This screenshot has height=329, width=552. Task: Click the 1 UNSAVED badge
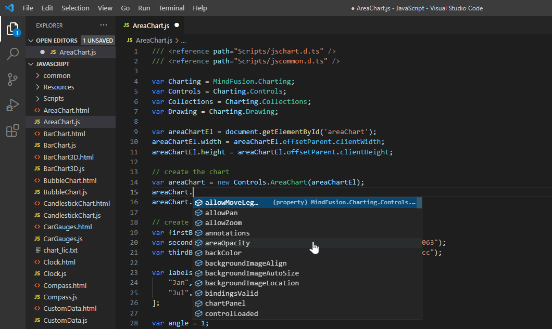coord(98,41)
